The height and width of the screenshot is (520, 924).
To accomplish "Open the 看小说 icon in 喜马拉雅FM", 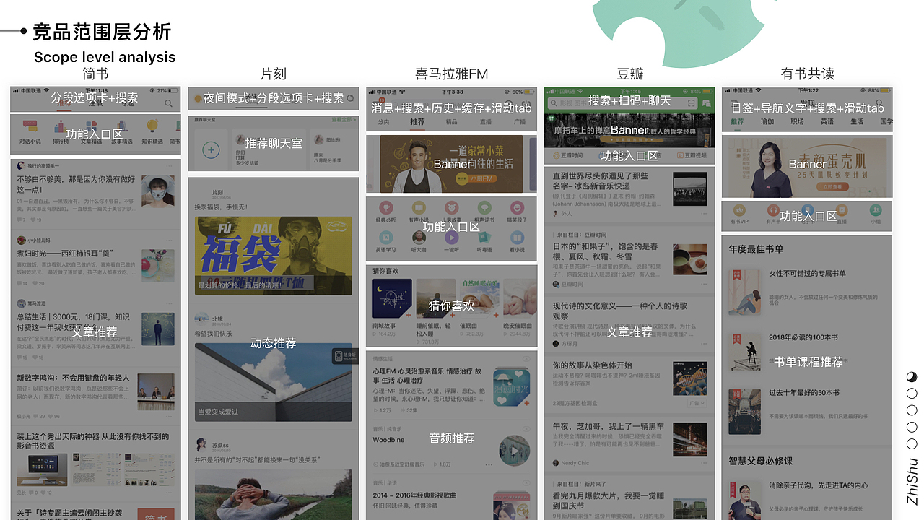I will 517,237.
